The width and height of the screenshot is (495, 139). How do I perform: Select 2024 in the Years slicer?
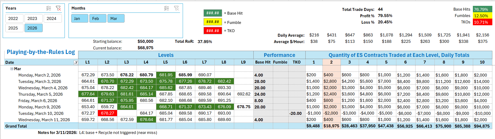tap(51, 18)
